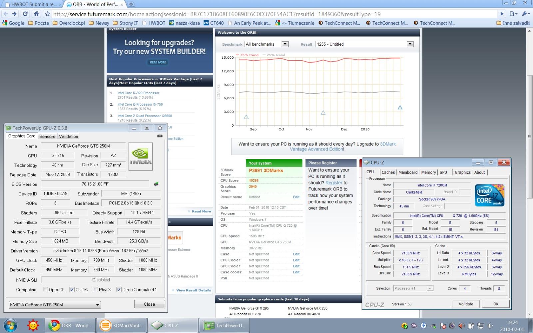533x333 pixels.
Task: Bookmark this page with the star icon
Action: (x=48, y=14)
